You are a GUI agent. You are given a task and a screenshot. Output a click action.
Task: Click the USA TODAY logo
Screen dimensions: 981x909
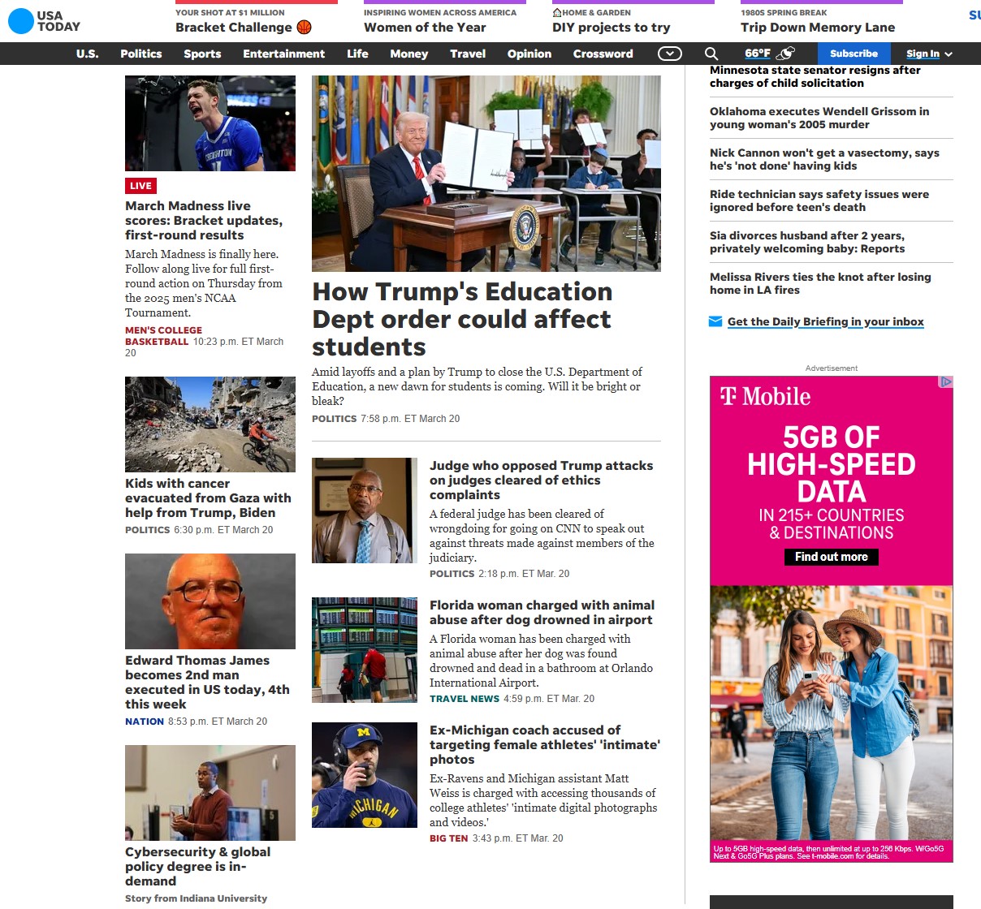click(44, 21)
